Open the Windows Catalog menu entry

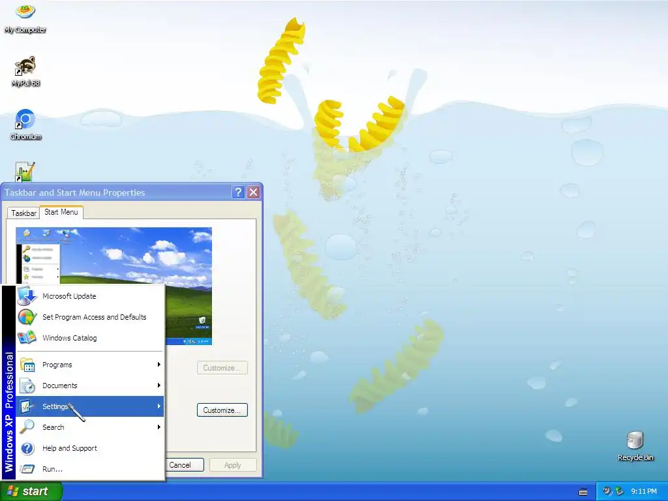click(90, 338)
